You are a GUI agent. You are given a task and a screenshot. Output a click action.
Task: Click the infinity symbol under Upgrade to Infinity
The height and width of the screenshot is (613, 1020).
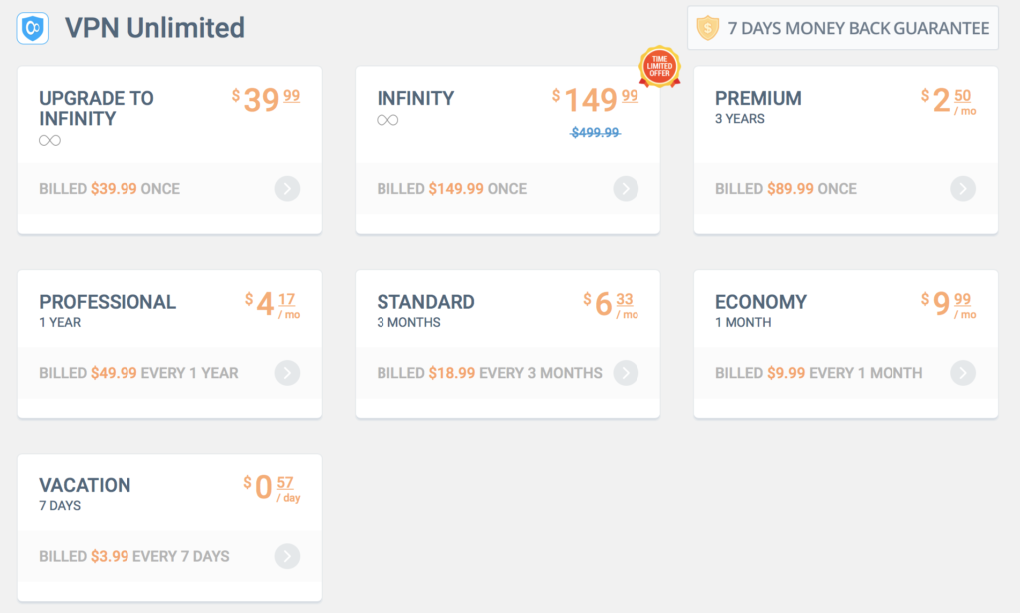[x=50, y=140]
